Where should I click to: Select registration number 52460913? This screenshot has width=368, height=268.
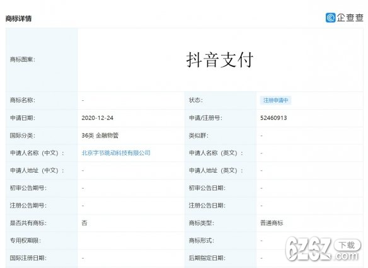tap(273, 118)
